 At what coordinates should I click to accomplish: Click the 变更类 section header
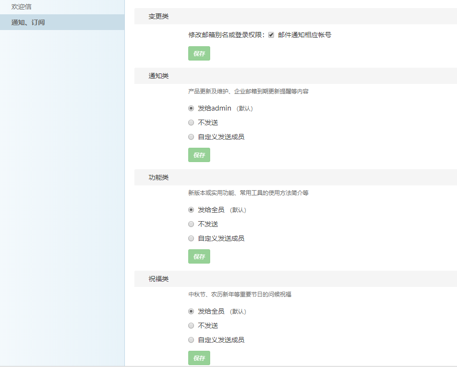tap(159, 16)
